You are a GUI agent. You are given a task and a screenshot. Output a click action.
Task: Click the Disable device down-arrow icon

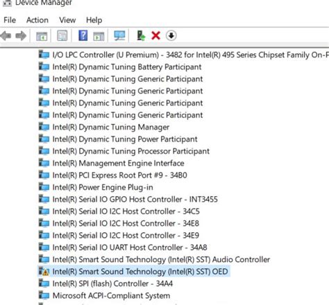click(x=171, y=35)
